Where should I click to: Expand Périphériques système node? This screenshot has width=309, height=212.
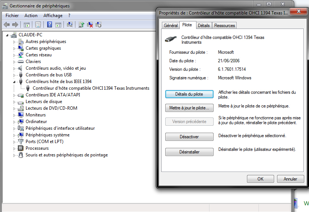[x=14, y=135]
